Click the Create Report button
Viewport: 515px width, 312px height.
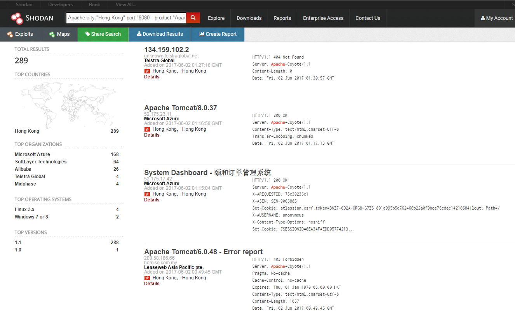[x=217, y=34]
